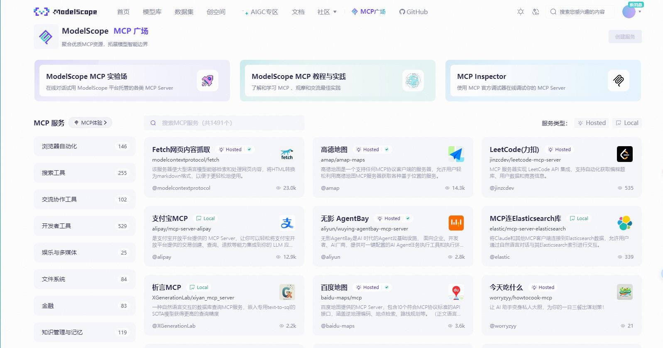Screen dimensions: 663x348
Task: Select 开发者工具 category
Action: (85, 226)
